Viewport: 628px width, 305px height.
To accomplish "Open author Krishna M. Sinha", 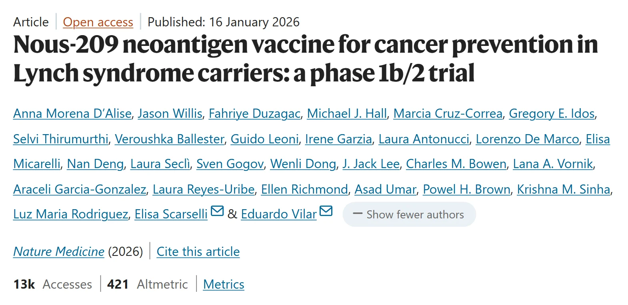I will (564, 189).
